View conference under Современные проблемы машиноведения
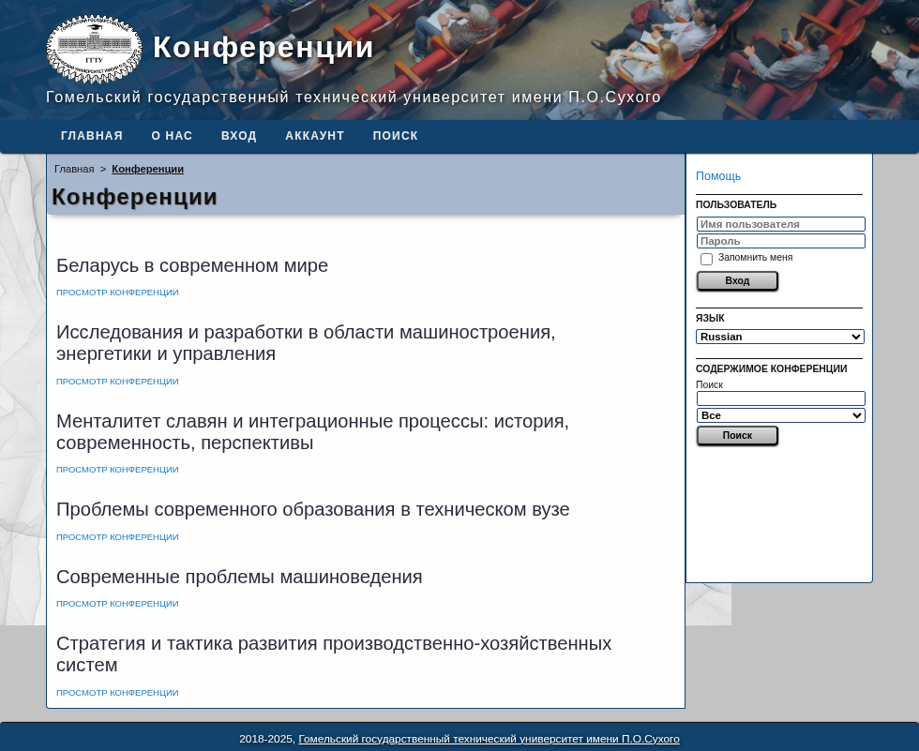919x751 pixels. pos(117,604)
